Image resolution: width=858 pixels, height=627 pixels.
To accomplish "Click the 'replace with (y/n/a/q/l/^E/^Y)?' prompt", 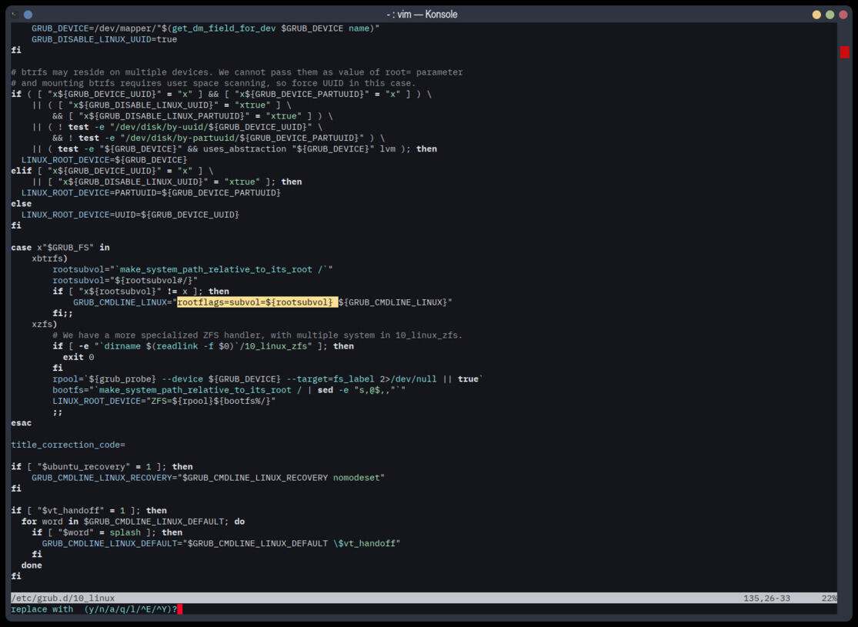I will point(94,609).
